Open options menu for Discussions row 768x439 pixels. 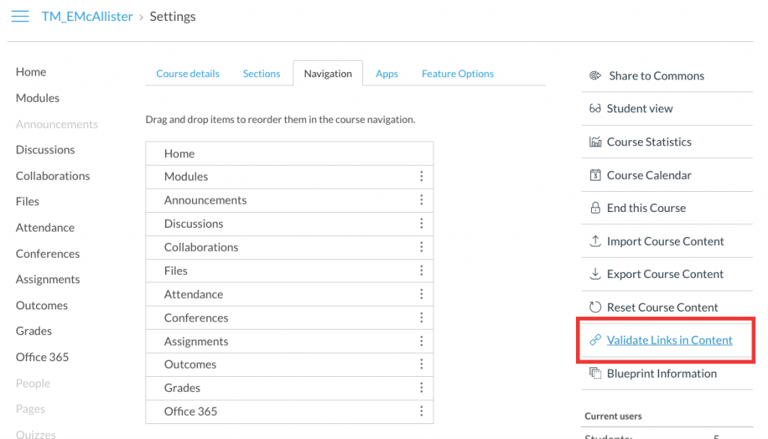pos(421,224)
